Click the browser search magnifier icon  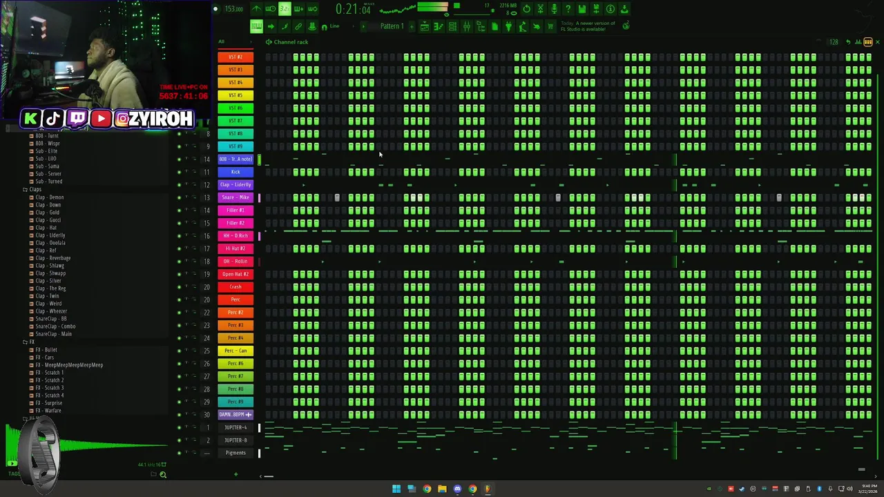163,474
